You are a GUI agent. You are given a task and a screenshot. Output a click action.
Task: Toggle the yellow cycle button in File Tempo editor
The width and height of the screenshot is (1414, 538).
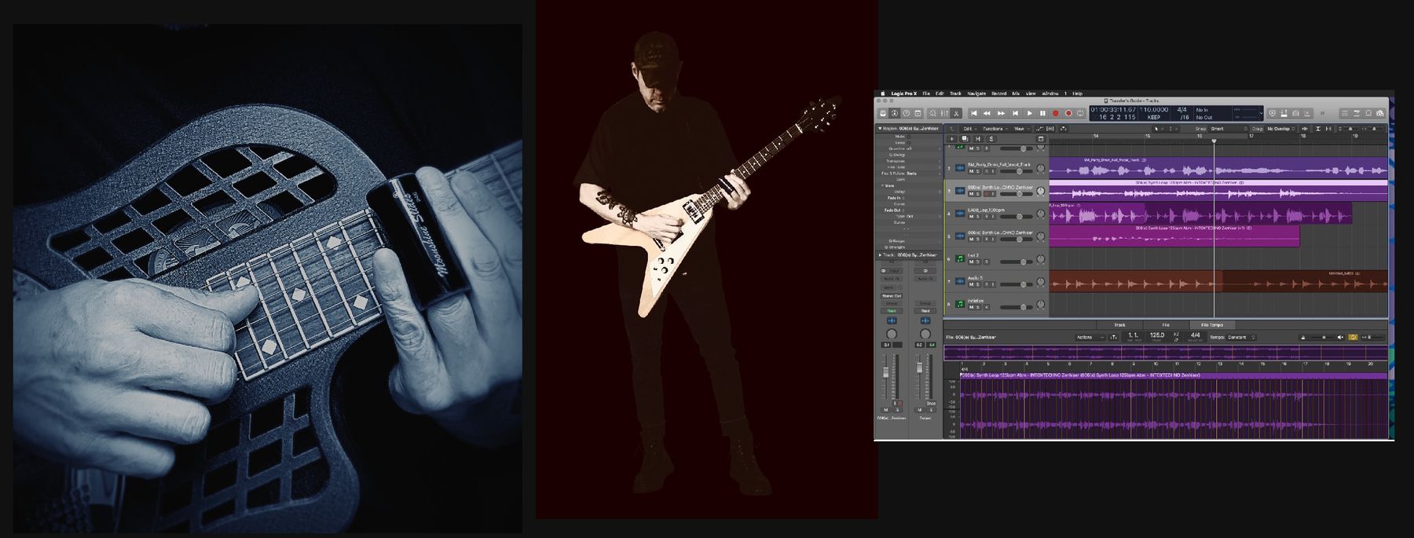click(1353, 337)
